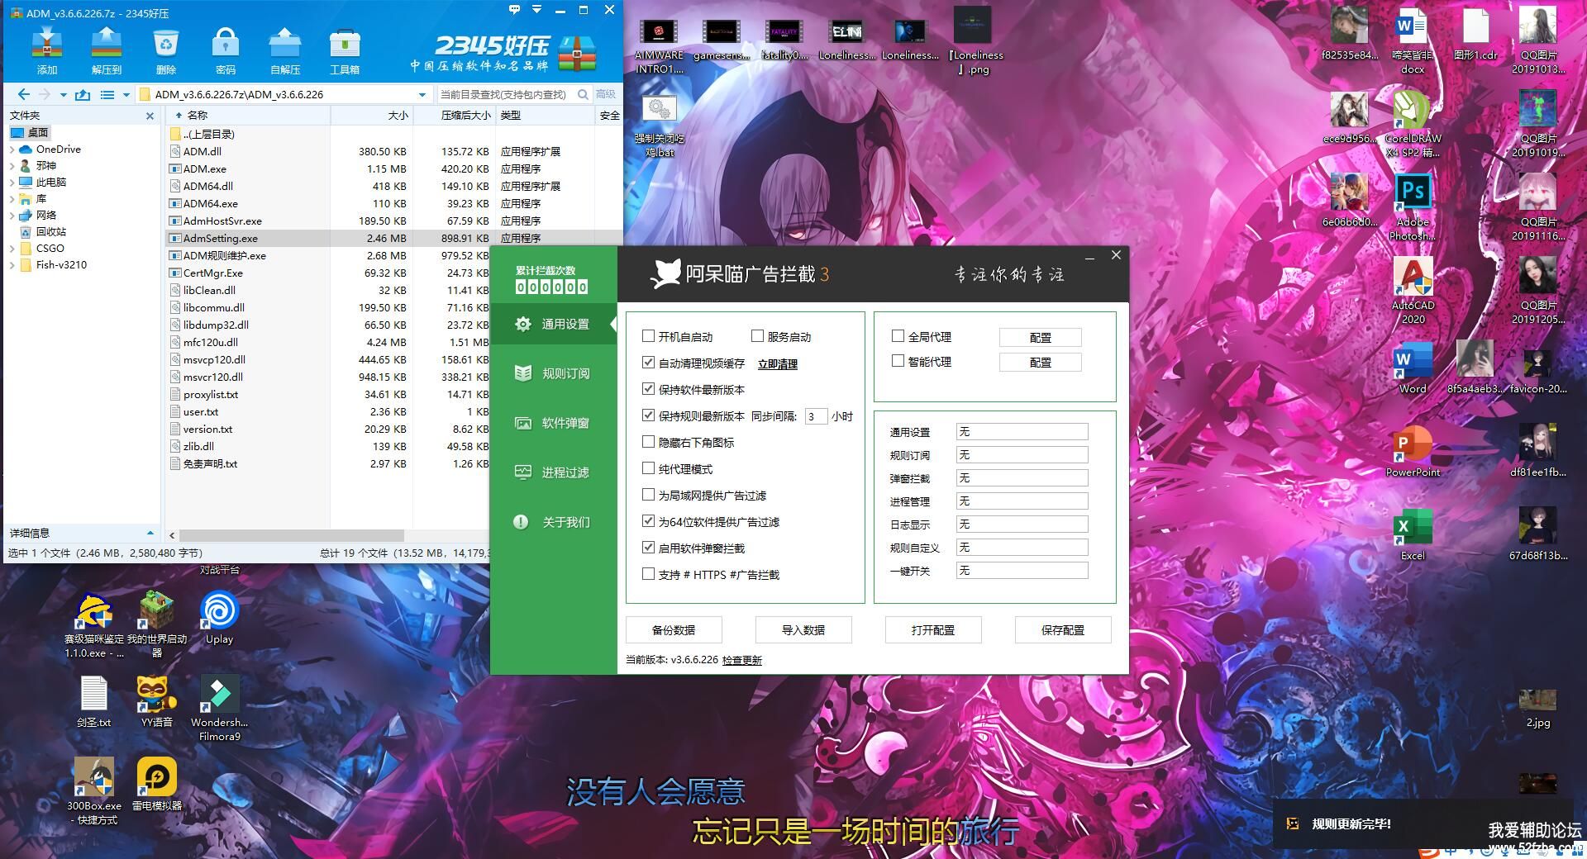
Task: Uncheck 自动清理视频缓存 option
Action: point(649,363)
